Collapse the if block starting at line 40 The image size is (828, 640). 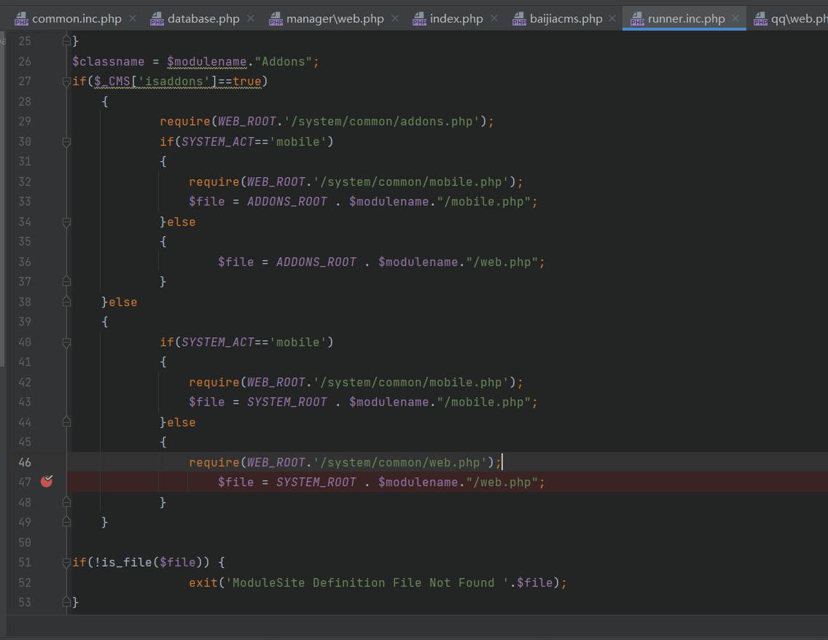66,343
